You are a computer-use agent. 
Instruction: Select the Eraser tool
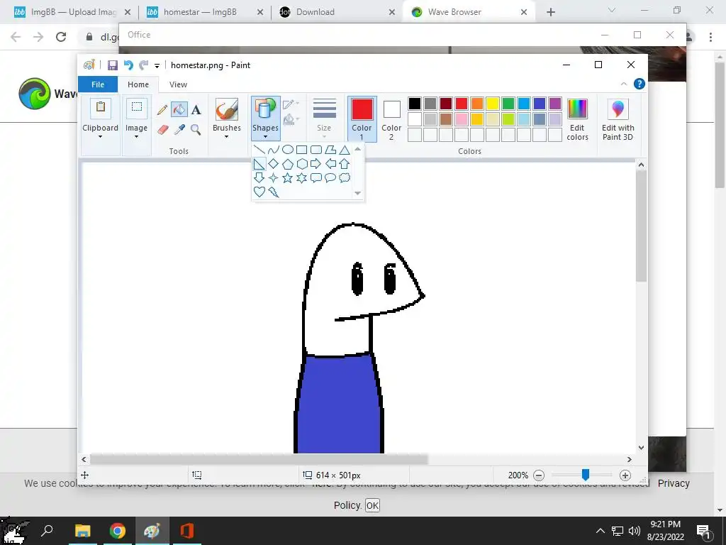162,129
